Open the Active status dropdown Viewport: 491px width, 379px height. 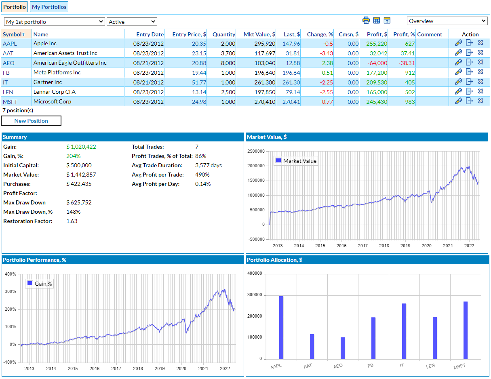(132, 22)
